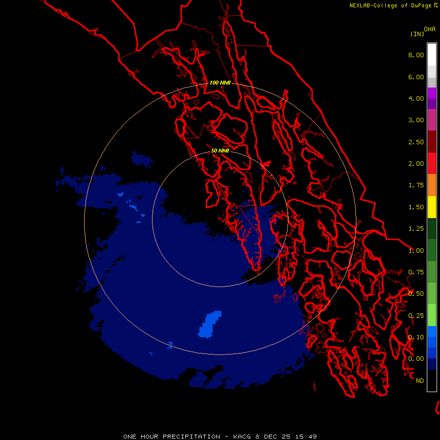Image resolution: width=440 pixels, height=440 pixels.
Task: Pick the orange legend swatch
Action: [432, 185]
